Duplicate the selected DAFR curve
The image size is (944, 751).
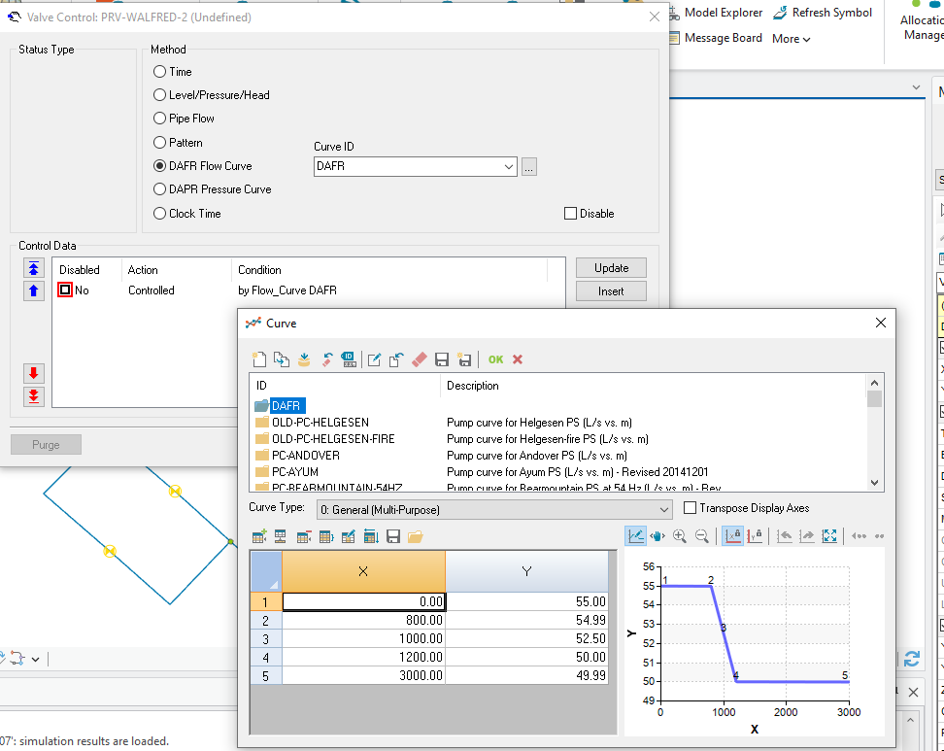tap(282, 359)
